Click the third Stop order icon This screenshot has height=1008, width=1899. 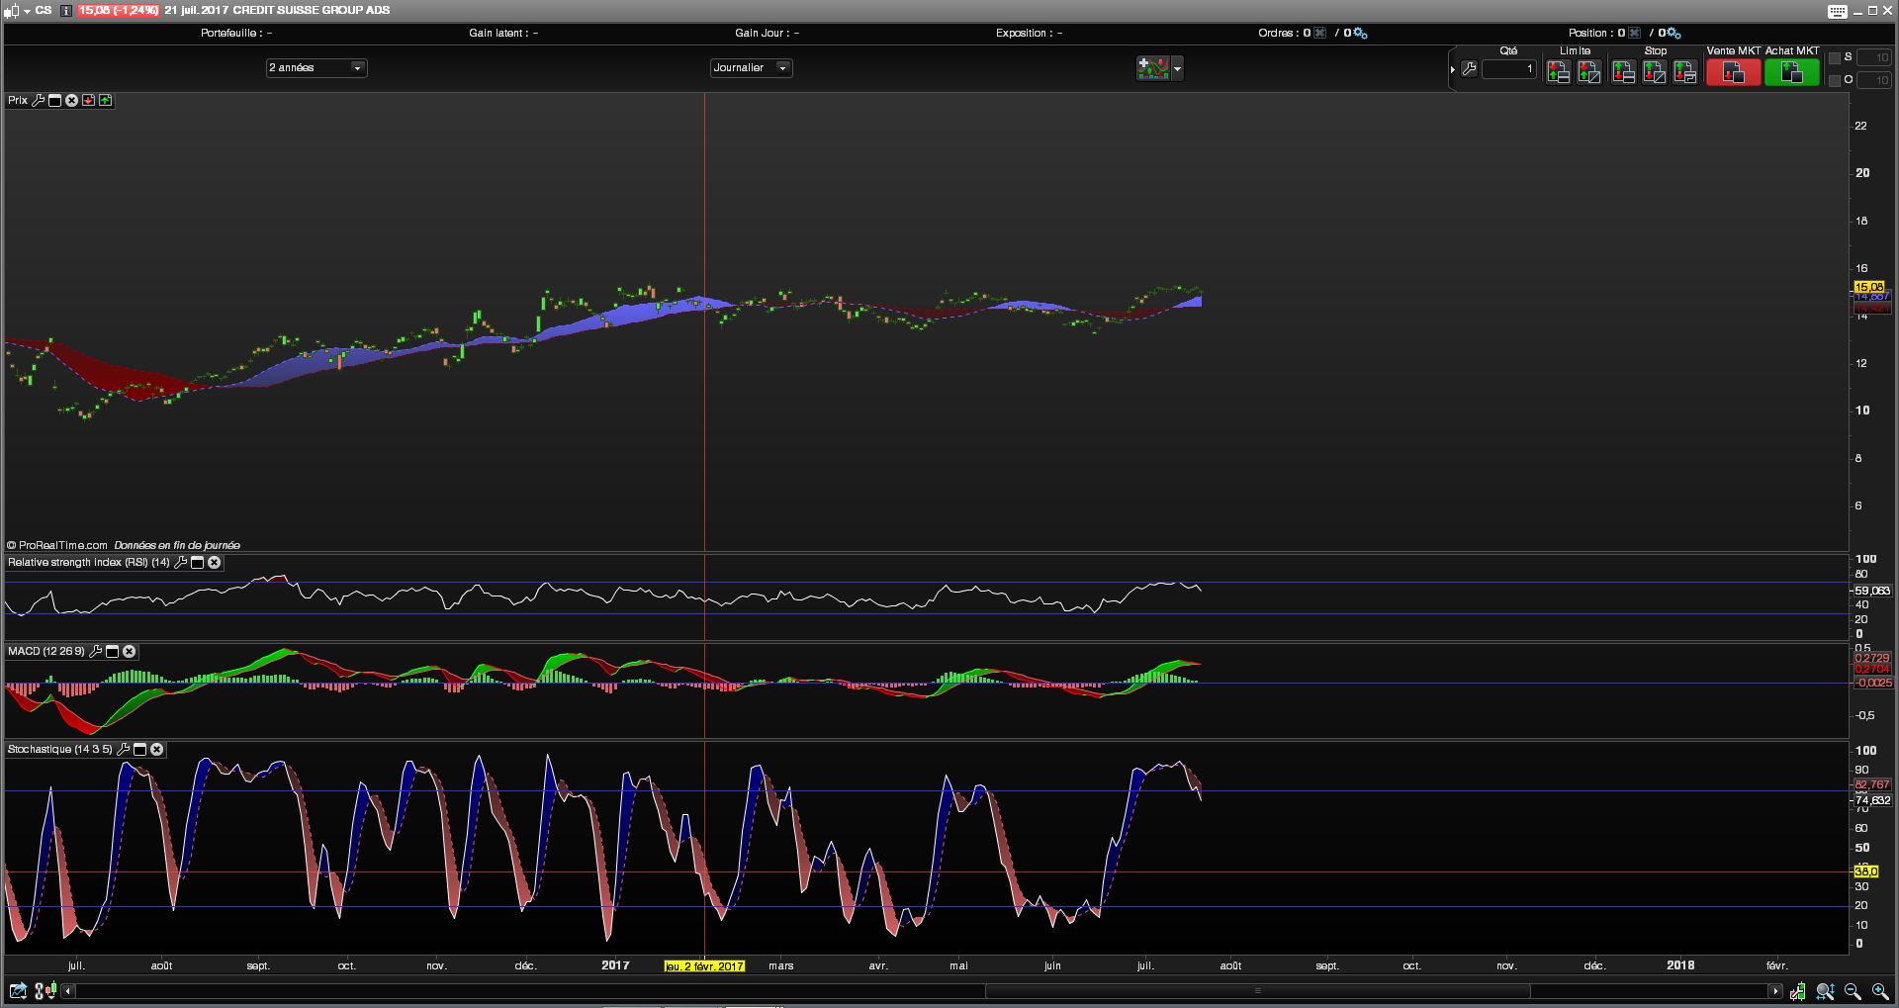pyautogui.click(x=1685, y=72)
